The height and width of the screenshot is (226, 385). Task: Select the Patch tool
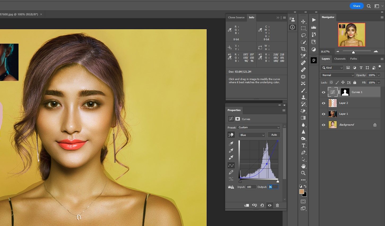point(303,77)
